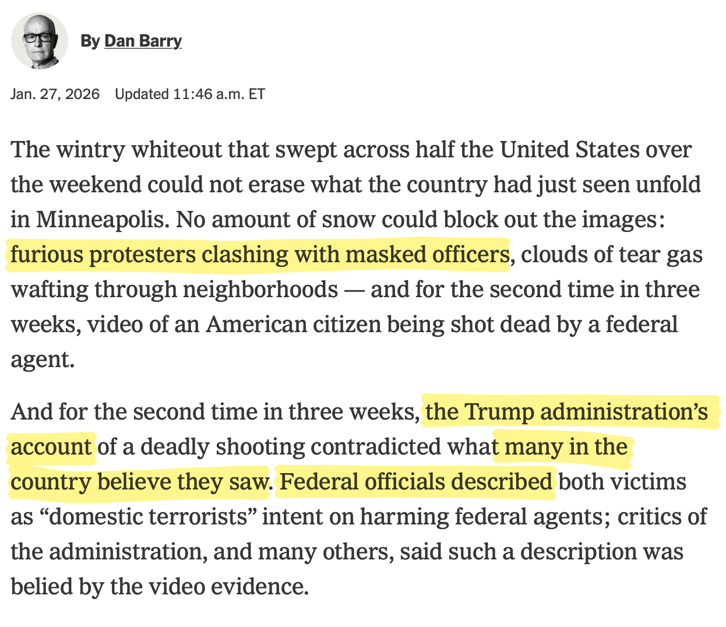Select the highlight "country believe they saw"
This screenshot has height=627, width=726.
coord(140,482)
